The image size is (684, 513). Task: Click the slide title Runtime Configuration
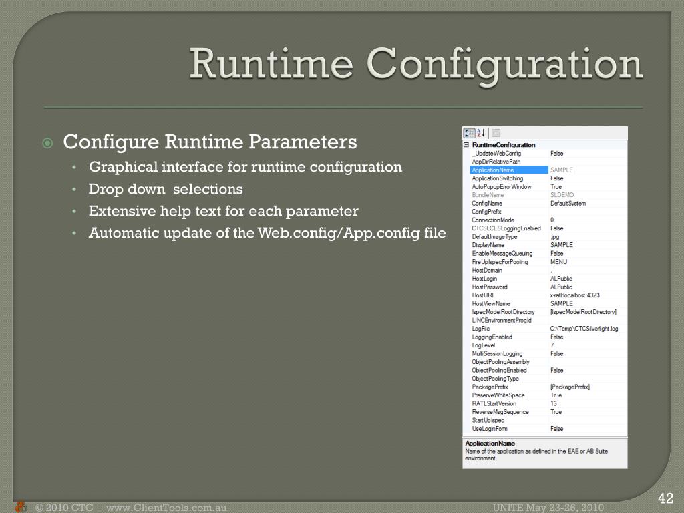(415, 65)
